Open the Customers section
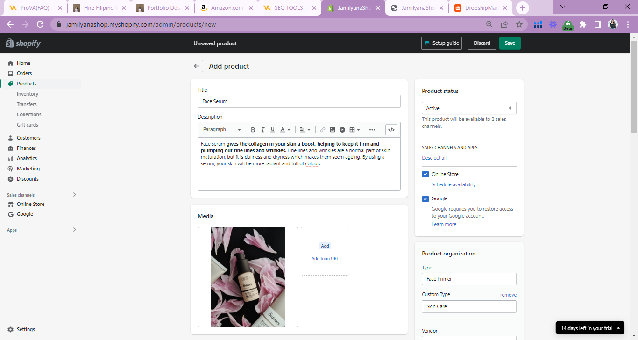Viewport: 638px width, 340px height. click(28, 138)
